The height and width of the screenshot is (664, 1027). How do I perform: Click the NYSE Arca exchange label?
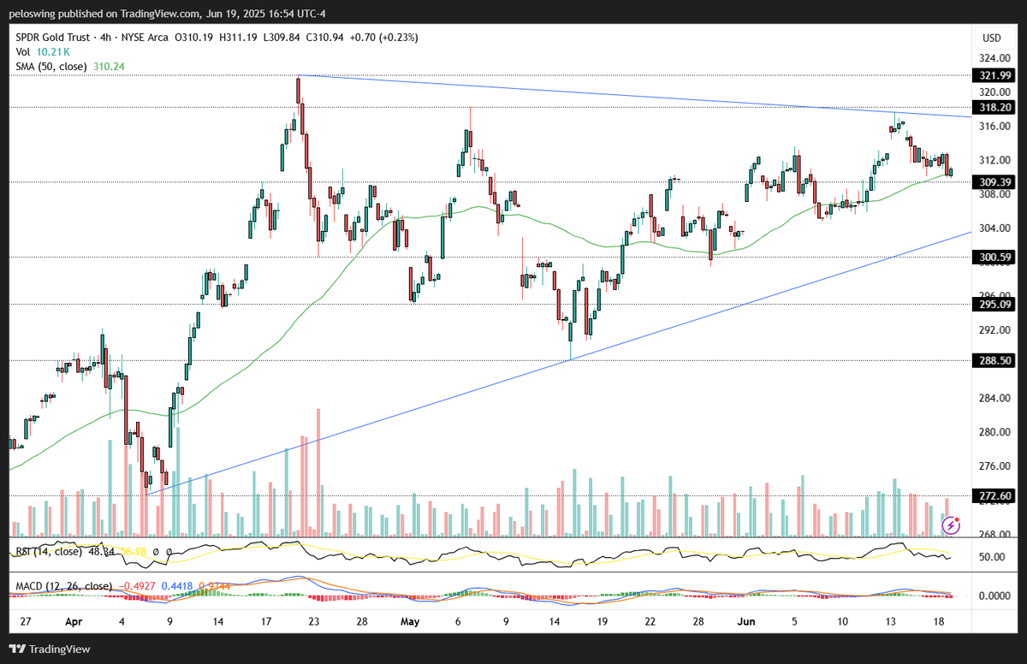pos(146,38)
